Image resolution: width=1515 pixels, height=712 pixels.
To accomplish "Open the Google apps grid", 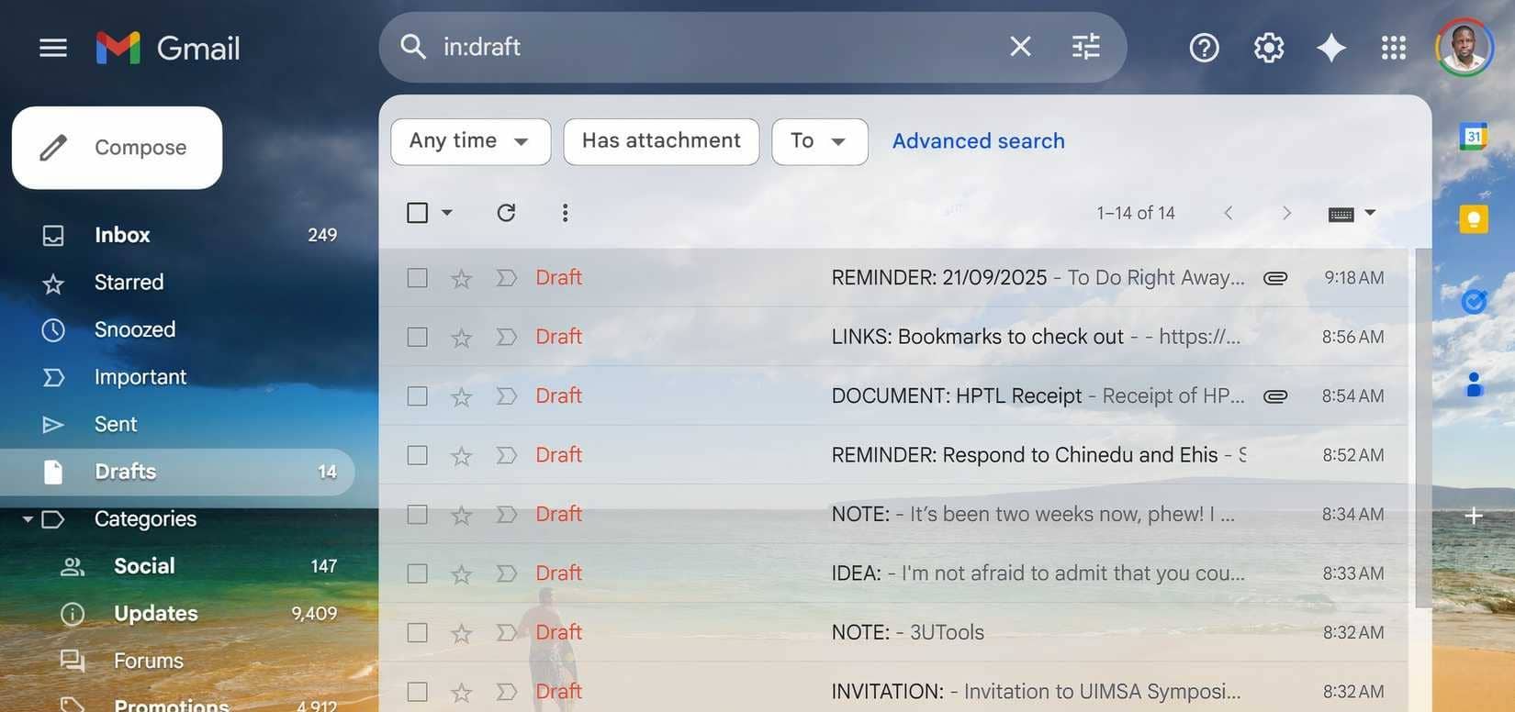I will click(1393, 48).
